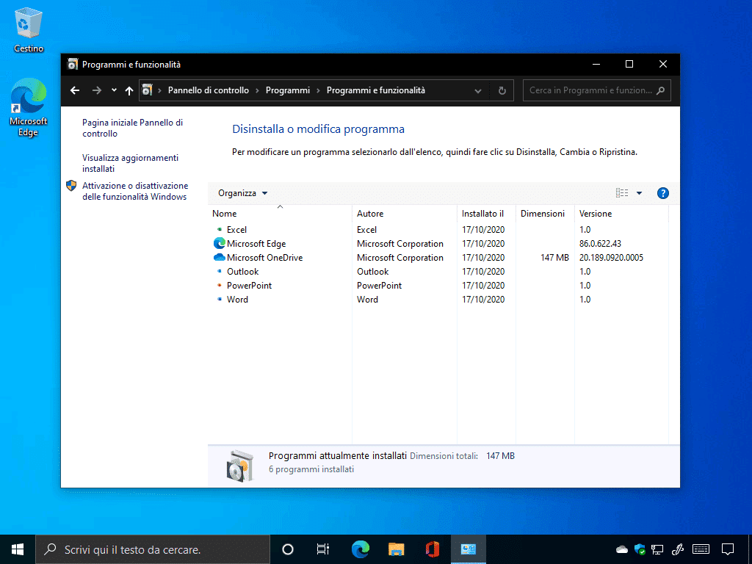This screenshot has height=564, width=752.
Task: Expand the address bar history dropdown
Action: [478, 90]
